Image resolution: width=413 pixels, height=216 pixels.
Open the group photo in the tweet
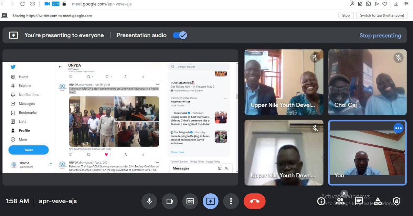click(91, 121)
